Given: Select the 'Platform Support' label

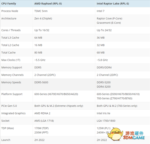Looking at the screenshot, I should pos(12,94).
